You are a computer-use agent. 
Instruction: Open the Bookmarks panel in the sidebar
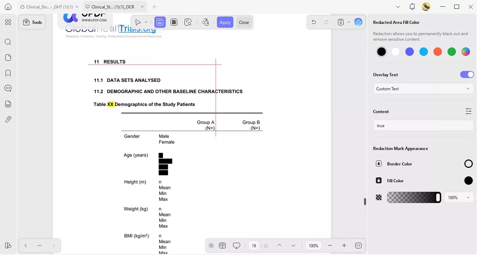8,73
